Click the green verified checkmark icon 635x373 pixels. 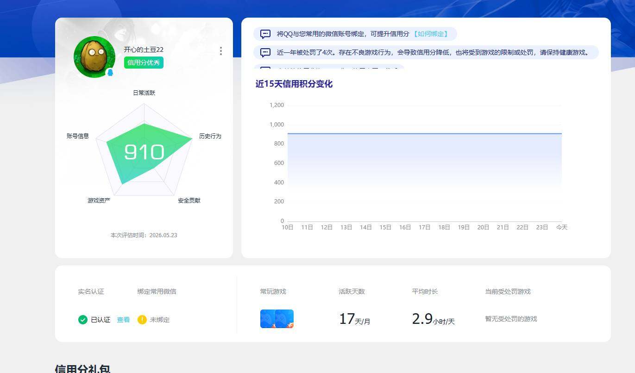(83, 320)
